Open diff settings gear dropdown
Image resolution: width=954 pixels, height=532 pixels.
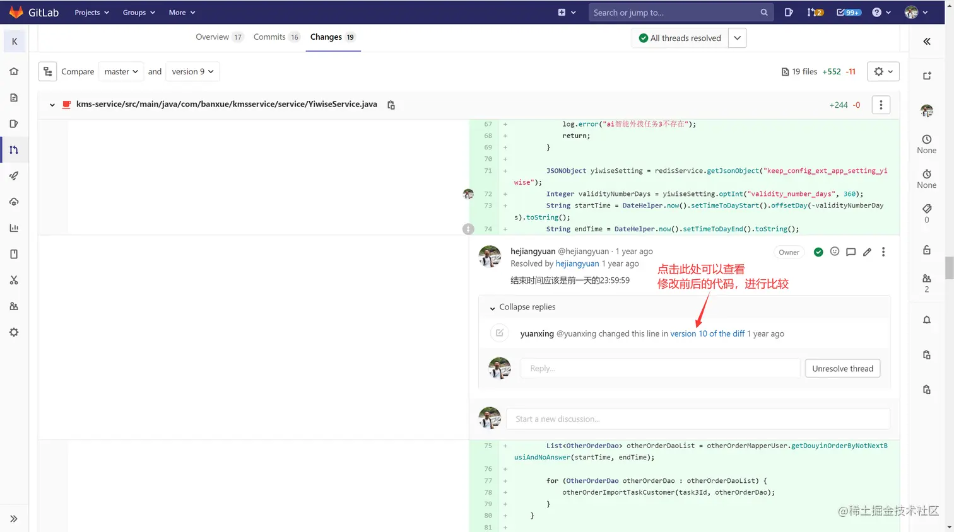click(883, 72)
